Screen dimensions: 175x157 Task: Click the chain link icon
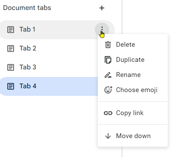(x=108, y=113)
